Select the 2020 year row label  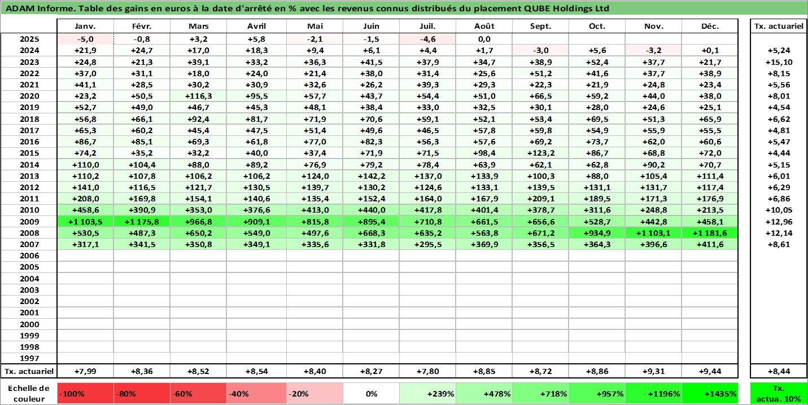pyautogui.click(x=29, y=96)
